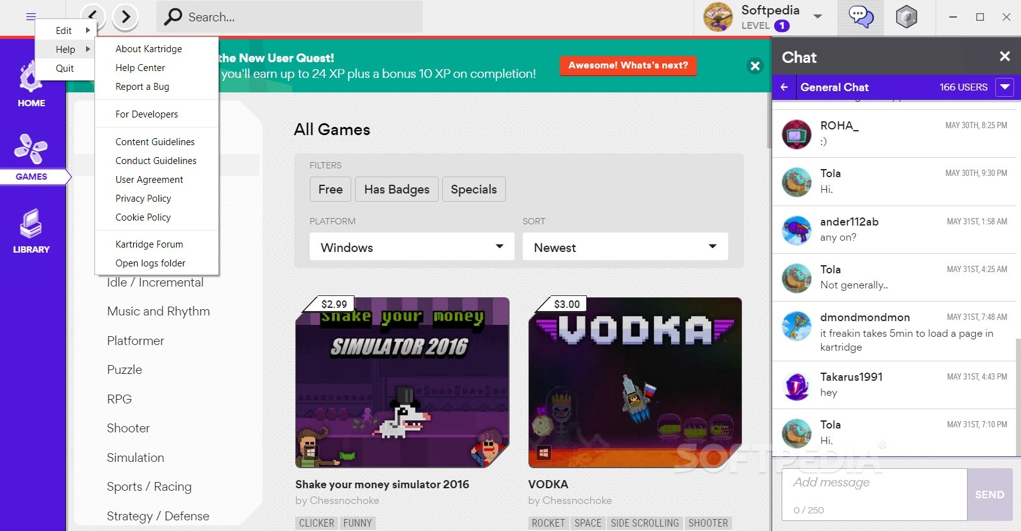The height and width of the screenshot is (531, 1021).
Task: Open Library in sidebar
Action: coord(31,231)
